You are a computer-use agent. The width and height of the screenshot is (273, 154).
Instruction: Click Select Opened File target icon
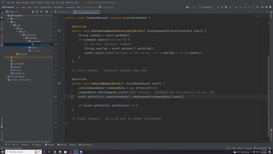pos(33,12)
